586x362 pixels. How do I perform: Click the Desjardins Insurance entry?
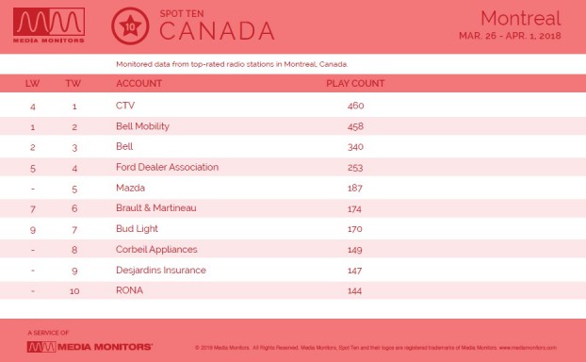(x=161, y=270)
